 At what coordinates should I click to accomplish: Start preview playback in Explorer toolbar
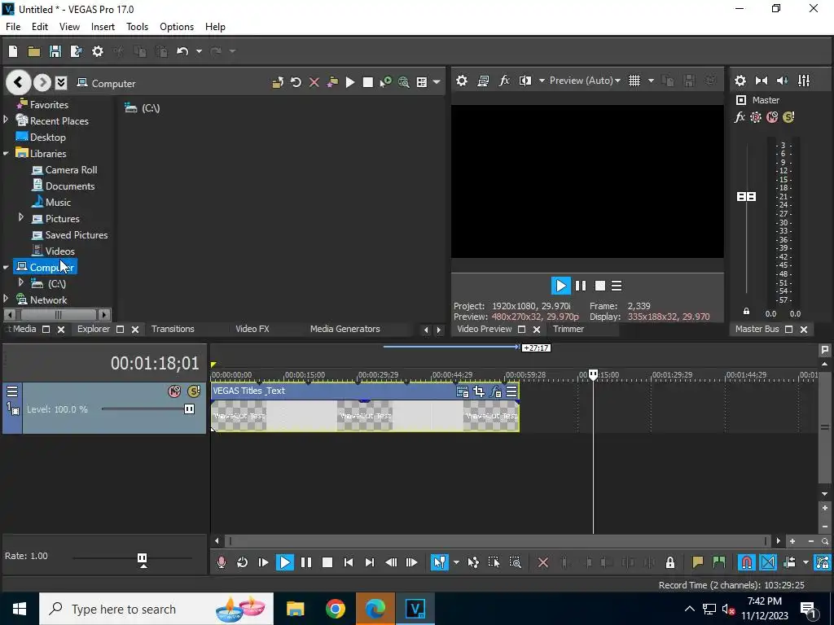(x=350, y=82)
